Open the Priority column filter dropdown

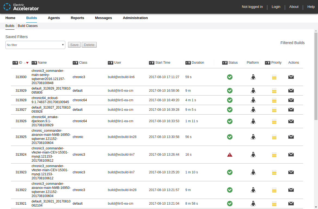[268, 63]
